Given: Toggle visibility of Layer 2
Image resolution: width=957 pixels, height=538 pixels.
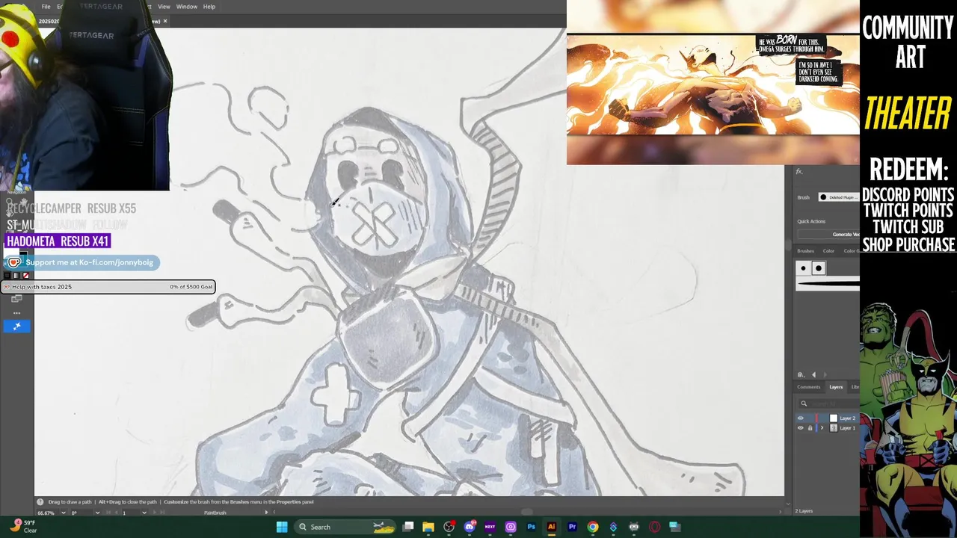Looking at the screenshot, I should (x=801, y=418).
